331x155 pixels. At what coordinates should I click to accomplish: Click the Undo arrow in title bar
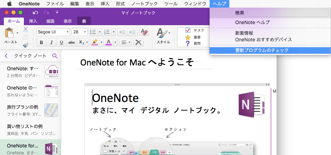pos(35,13)
